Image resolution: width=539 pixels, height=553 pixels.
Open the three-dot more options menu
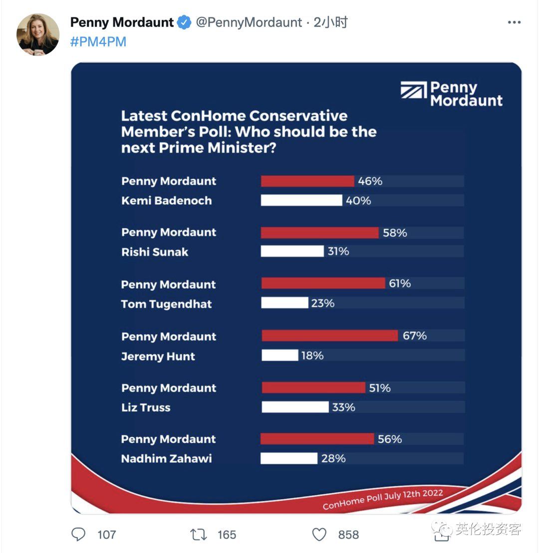pyautogui.click(x=514, y=22)
